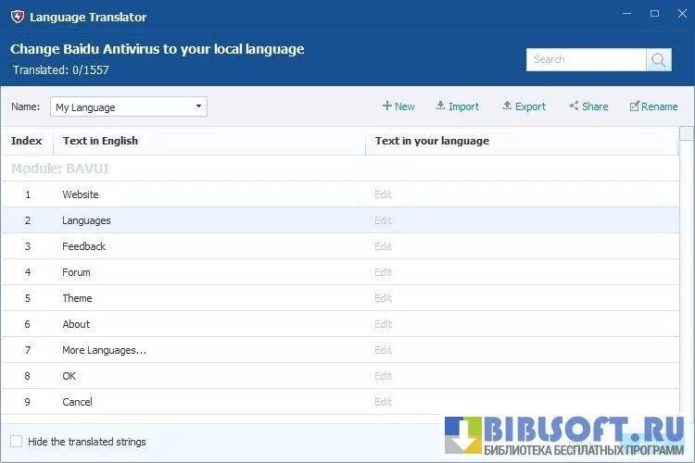Click the Baidu Antivirus shield logo
The height and width of the screenshot is (463, 695).
click(x=17, y=17)
